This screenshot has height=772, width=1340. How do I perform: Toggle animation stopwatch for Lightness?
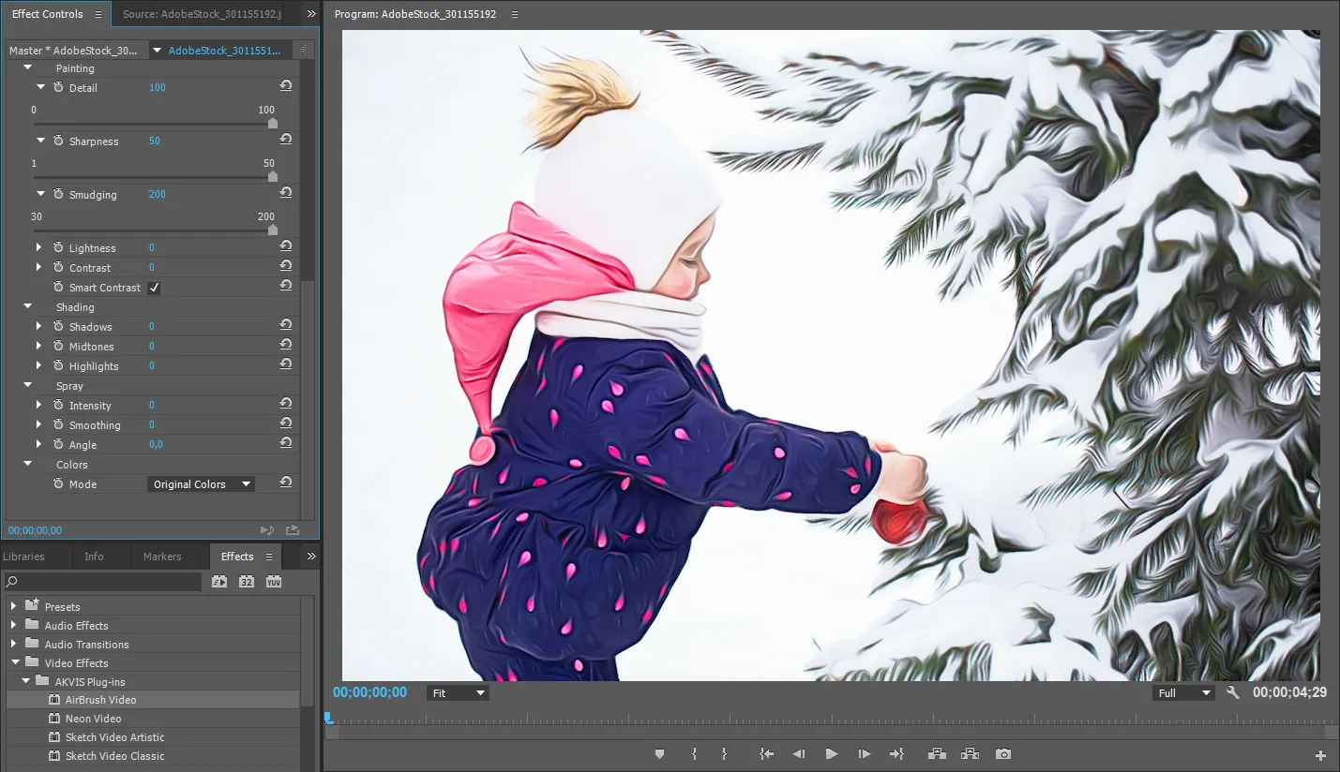(x=58, y=247)
